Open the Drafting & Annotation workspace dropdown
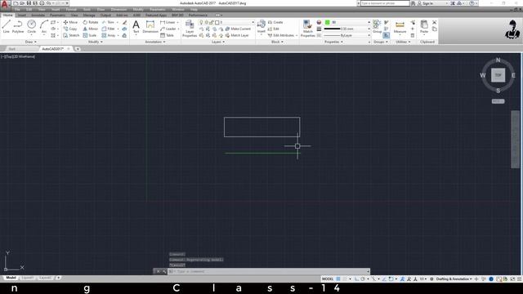The width and height of the screenshot is (523, 294). tap(454, 279)
